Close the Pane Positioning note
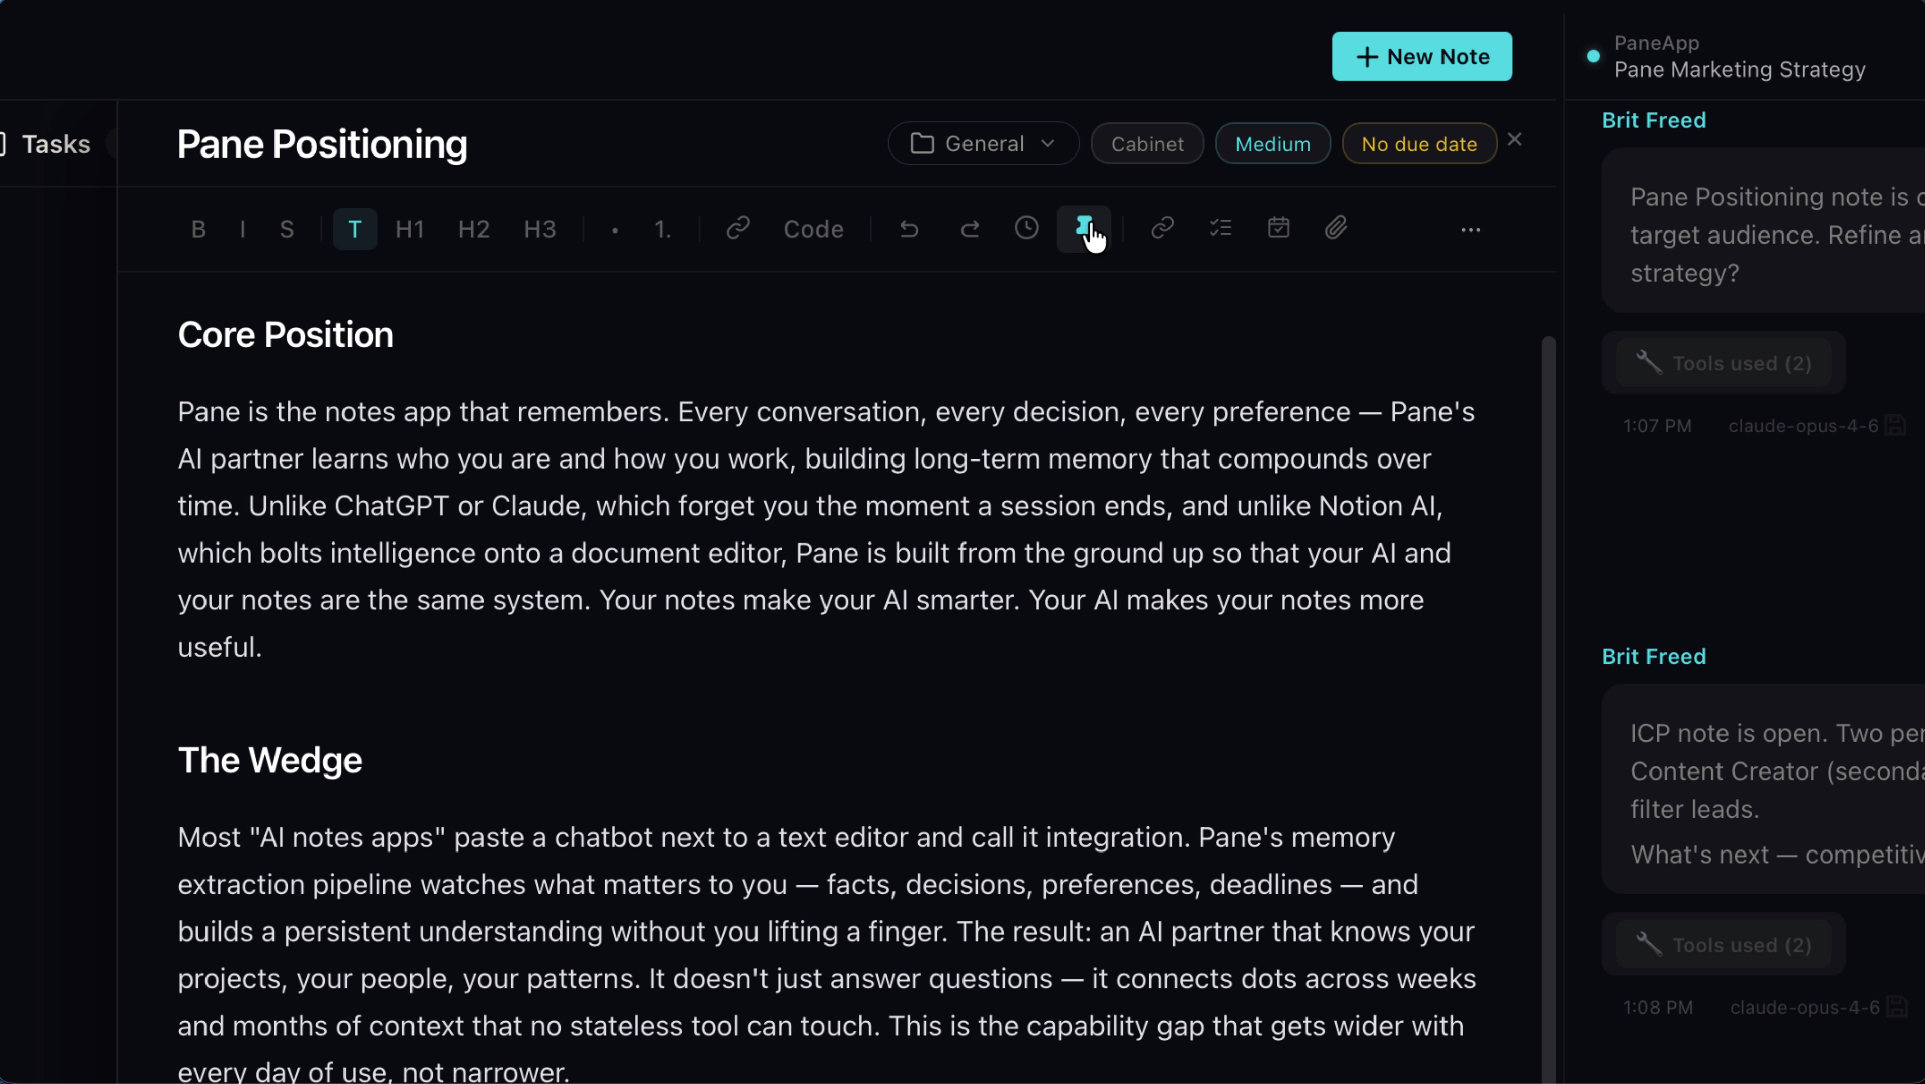 [x=1515, y=139]
